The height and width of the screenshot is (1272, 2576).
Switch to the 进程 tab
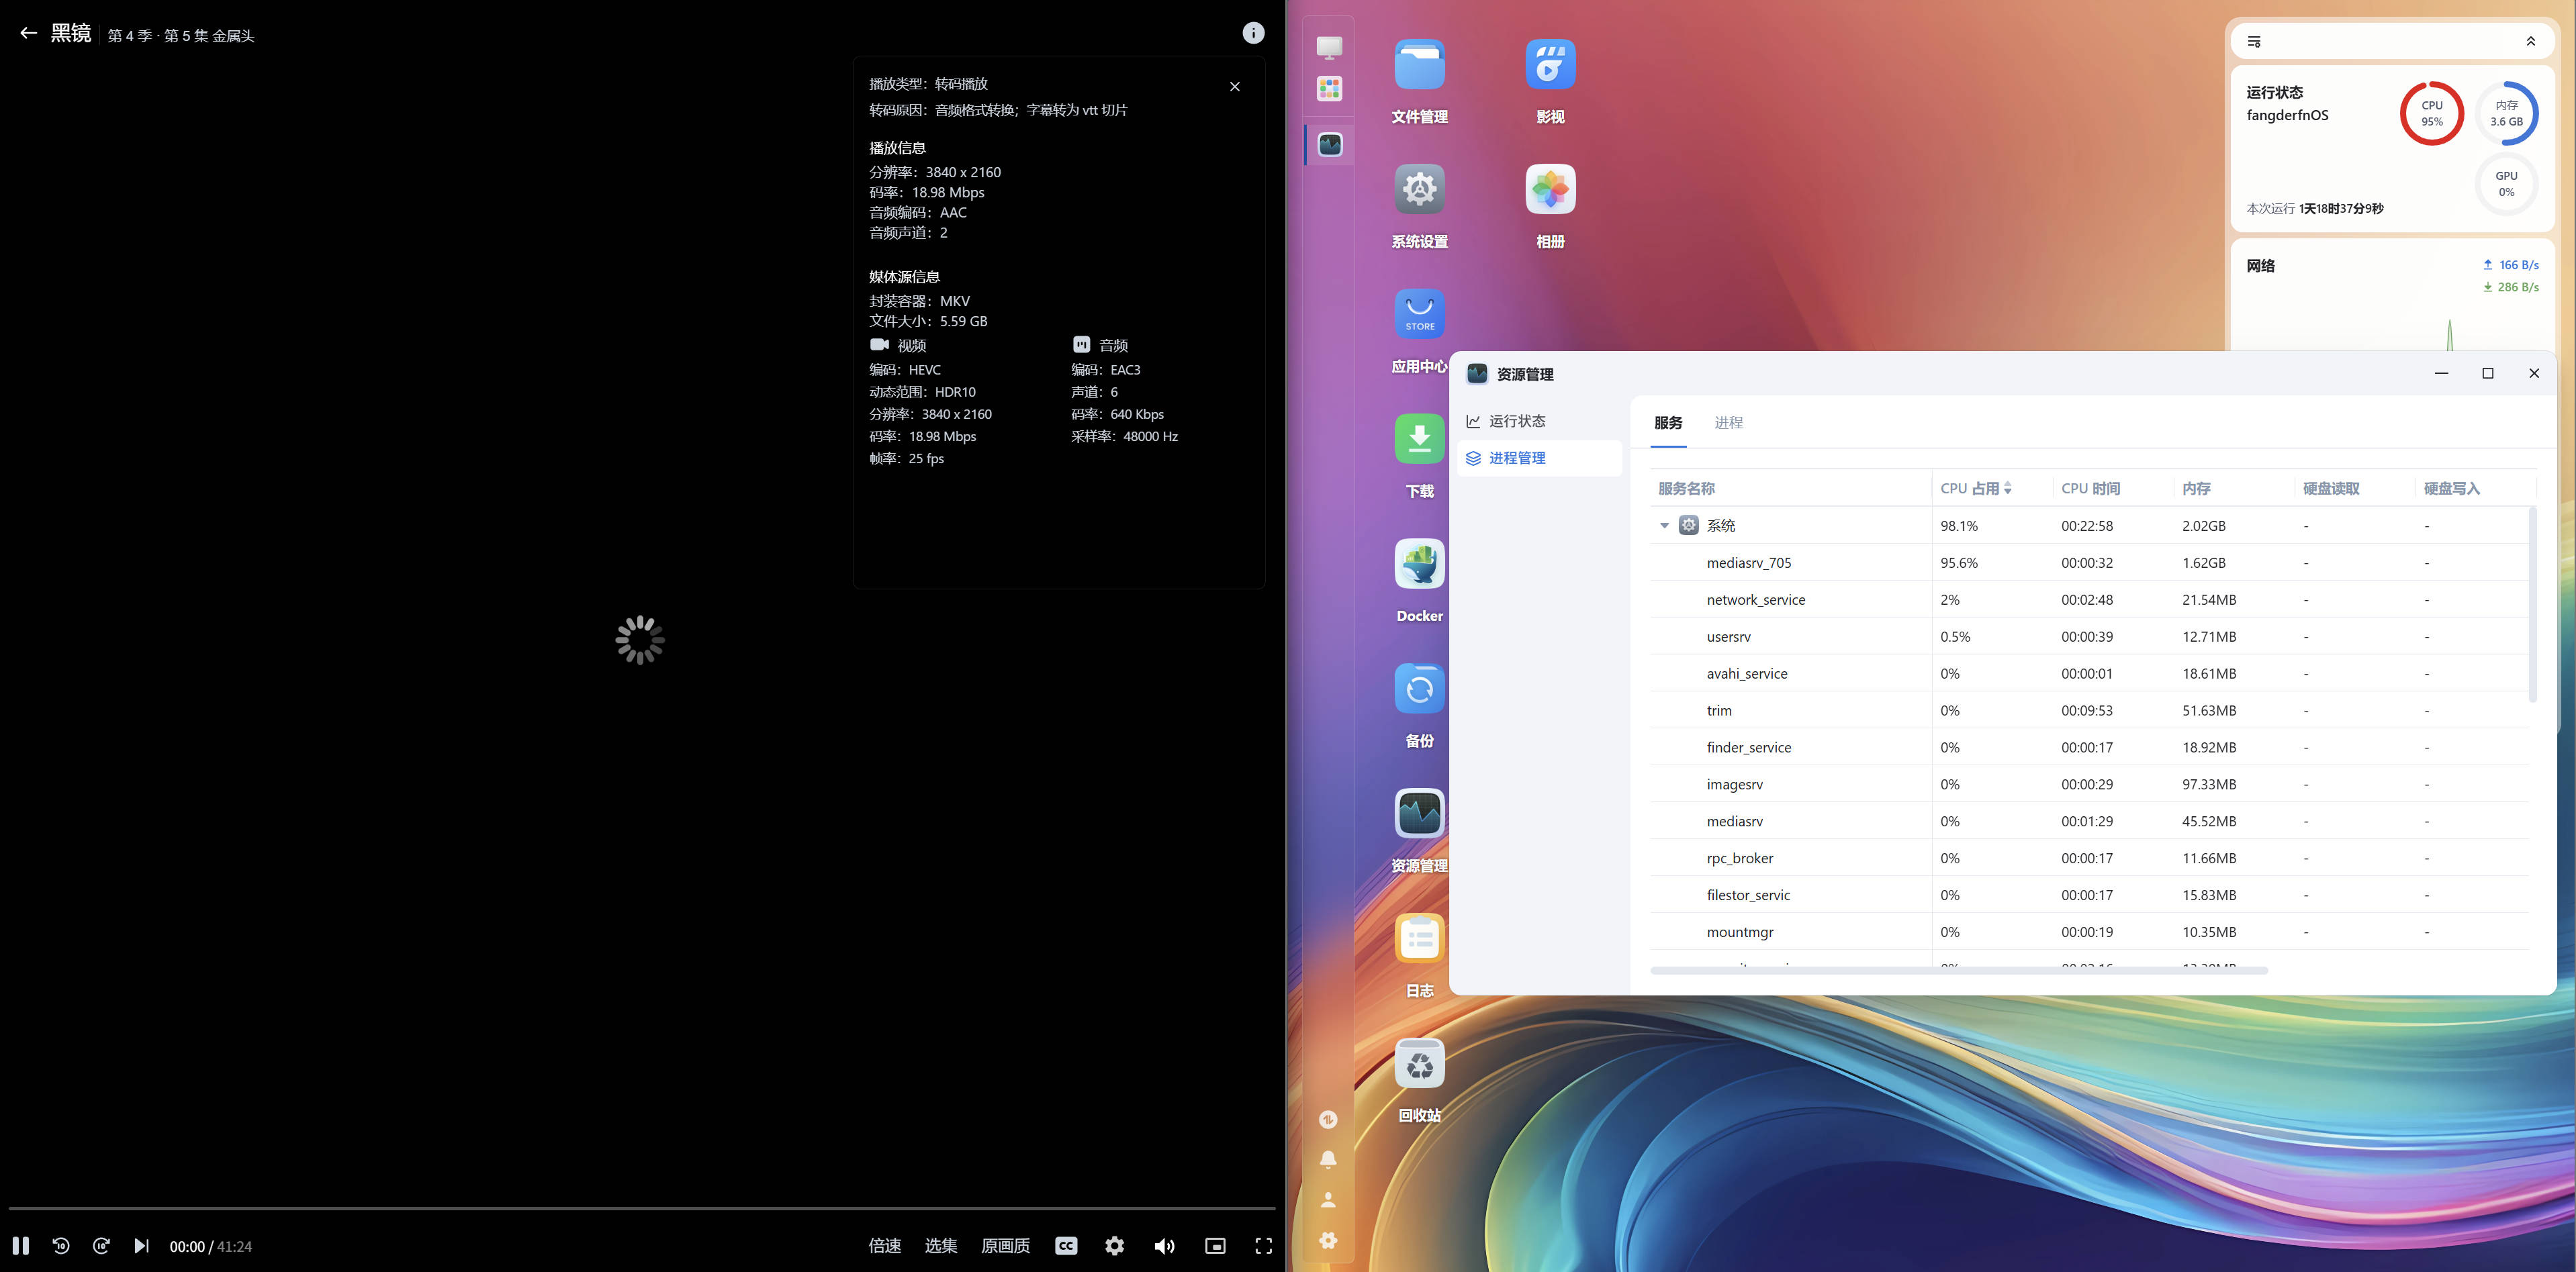click(1729, 423)
